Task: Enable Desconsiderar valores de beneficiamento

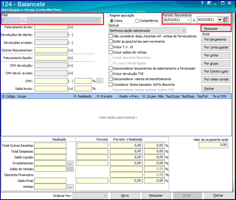Action: click(x=110, y=79)
